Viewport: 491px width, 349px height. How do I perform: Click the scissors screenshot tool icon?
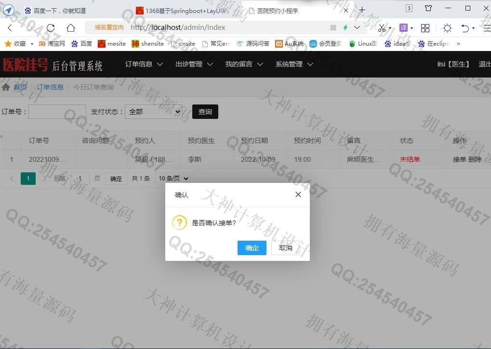coord(382,28)
